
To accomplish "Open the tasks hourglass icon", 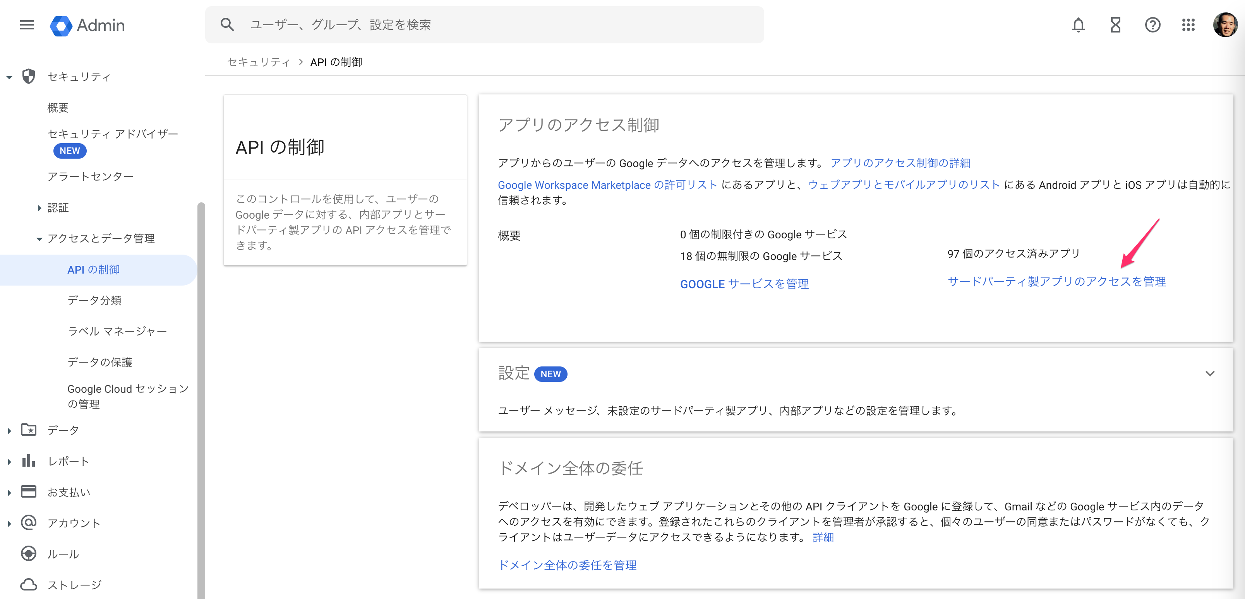I will (1115, 25).
